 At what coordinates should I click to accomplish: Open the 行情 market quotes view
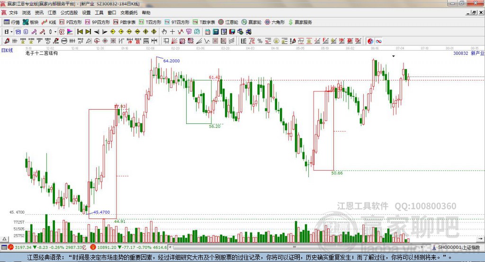click(x=11, y=22)
